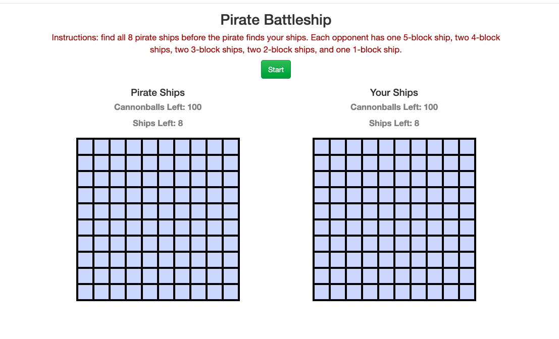Image resolution: width=559 pixels, height=339 pixels.
Task: Fire at top-left cell of Pirate Ships grid
Action: (85, 147)
